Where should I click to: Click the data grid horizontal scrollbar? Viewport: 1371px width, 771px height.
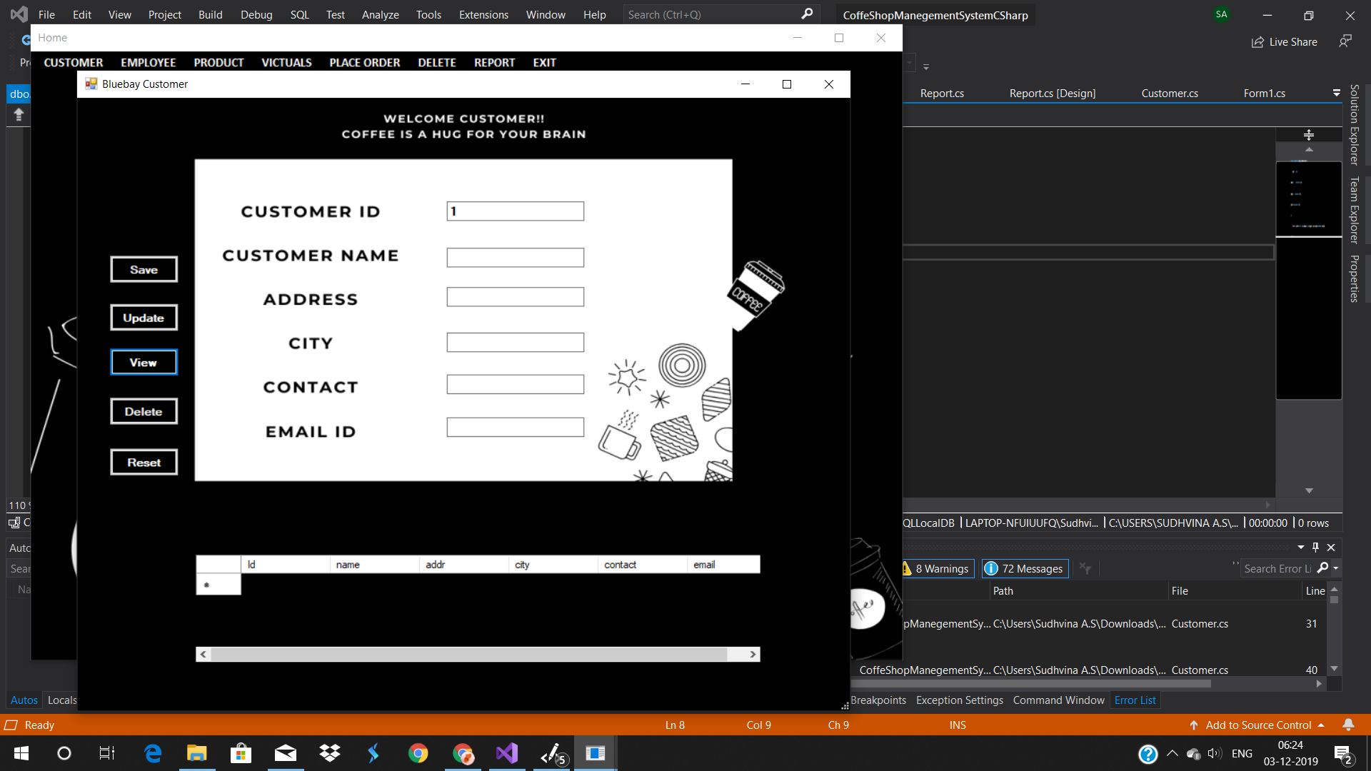click(x=468, y=655)
